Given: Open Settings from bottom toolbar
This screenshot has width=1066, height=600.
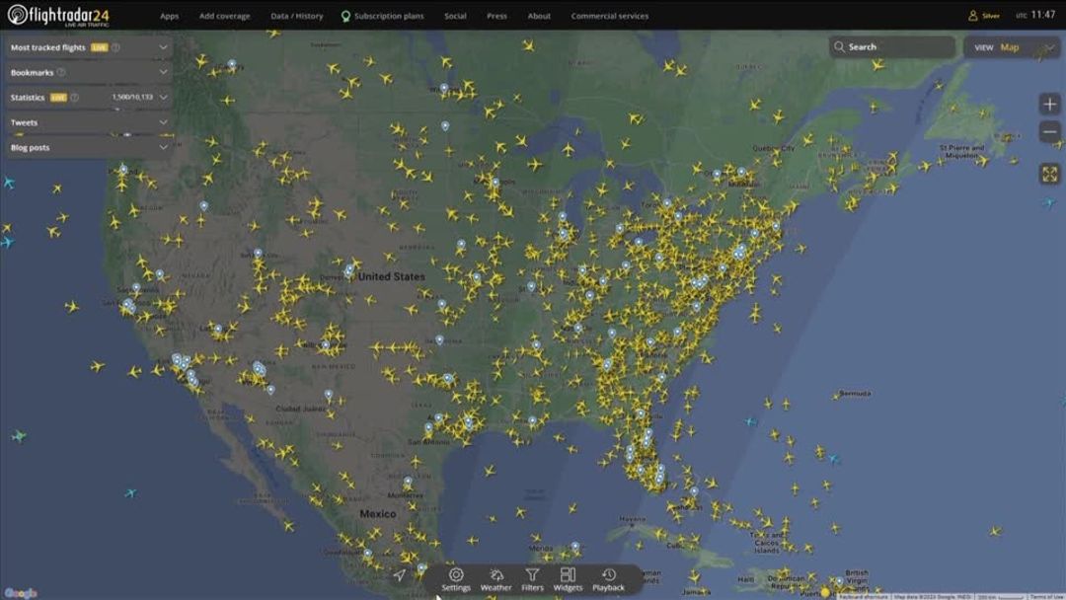Looking at the screenshot, I should click(455, 579).
